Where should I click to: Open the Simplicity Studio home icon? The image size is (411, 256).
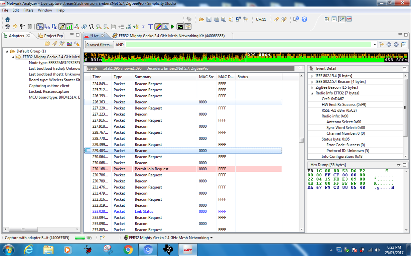[8, 19]
